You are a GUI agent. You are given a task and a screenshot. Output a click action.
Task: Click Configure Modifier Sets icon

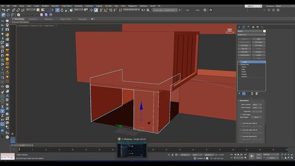pyautogui.click(x=257, y=94)
